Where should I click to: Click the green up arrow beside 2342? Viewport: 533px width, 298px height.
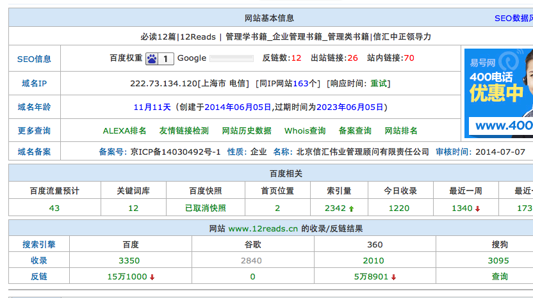click(x=351, y=208)
